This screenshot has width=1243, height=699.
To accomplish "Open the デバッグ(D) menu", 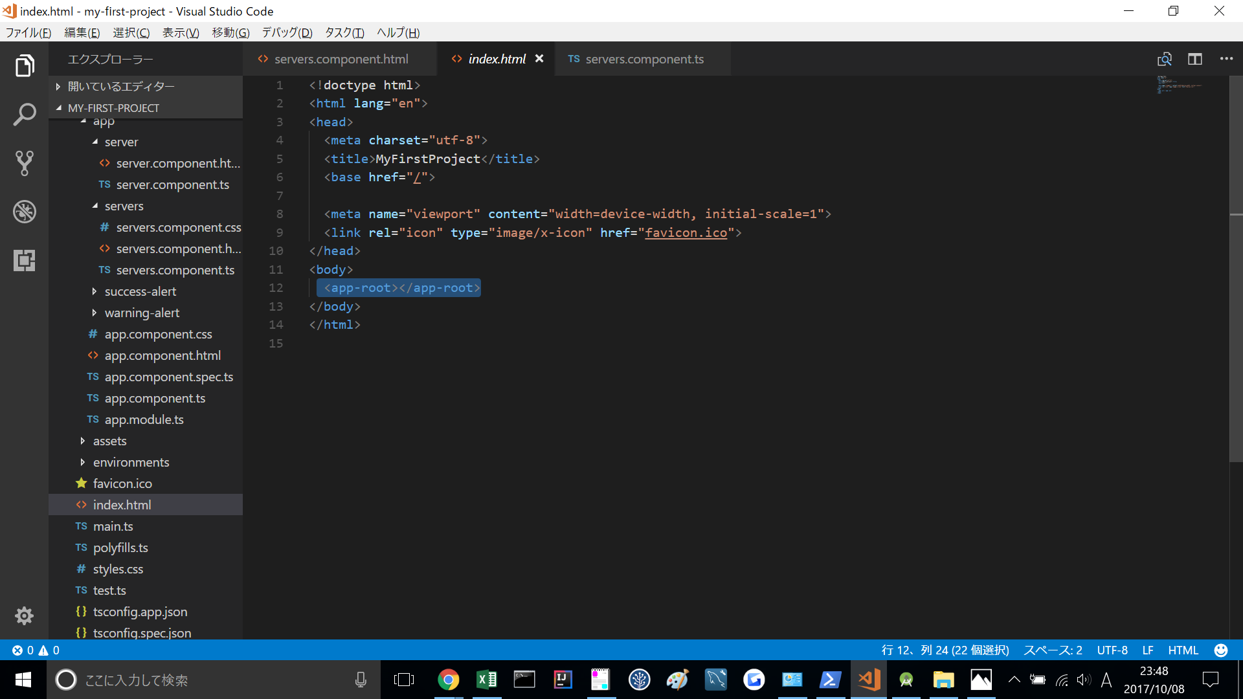I will tap(287, 32).
